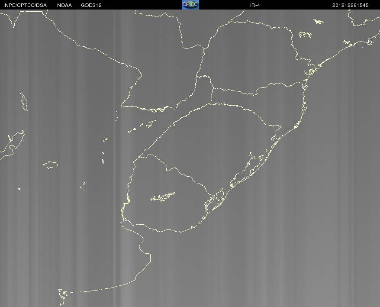The width and height of the screenshot is (380, 307).
Task: Click the GOES12 satellite label
Action: (91, 5)
